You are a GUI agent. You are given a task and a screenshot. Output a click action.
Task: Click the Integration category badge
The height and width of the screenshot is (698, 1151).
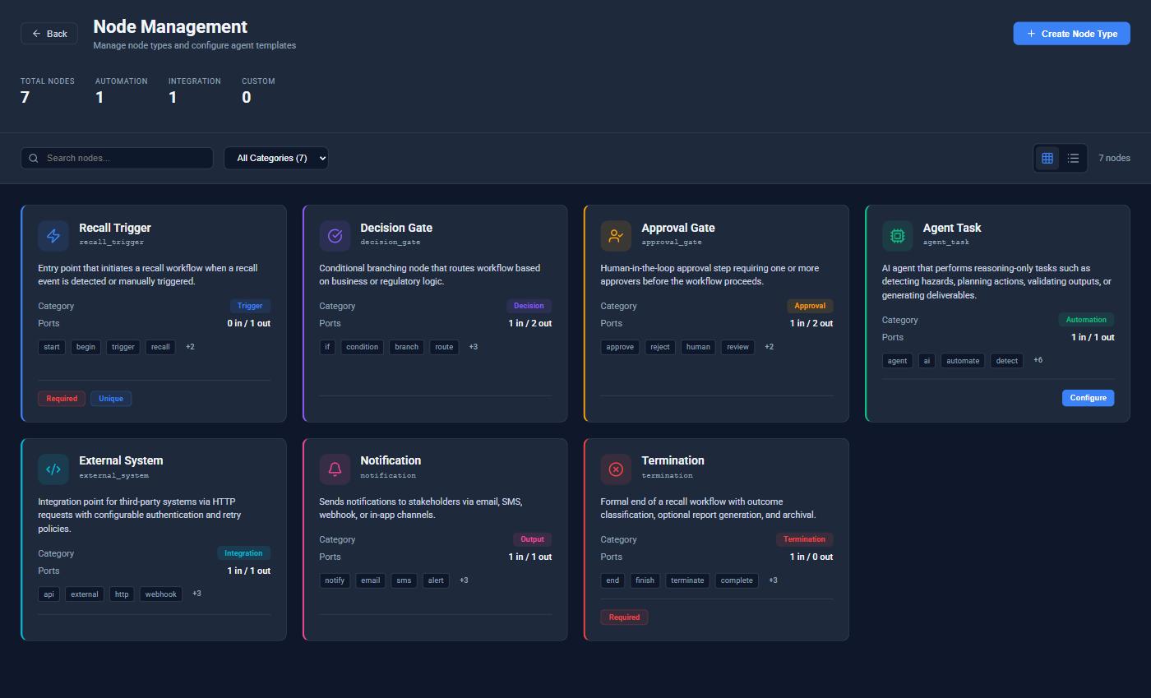(x=243, y=553)
